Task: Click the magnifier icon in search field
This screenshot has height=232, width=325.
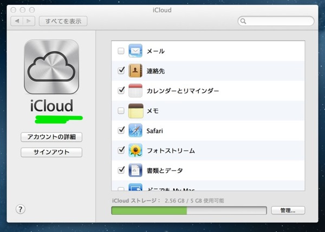Action: pos(243,21)
